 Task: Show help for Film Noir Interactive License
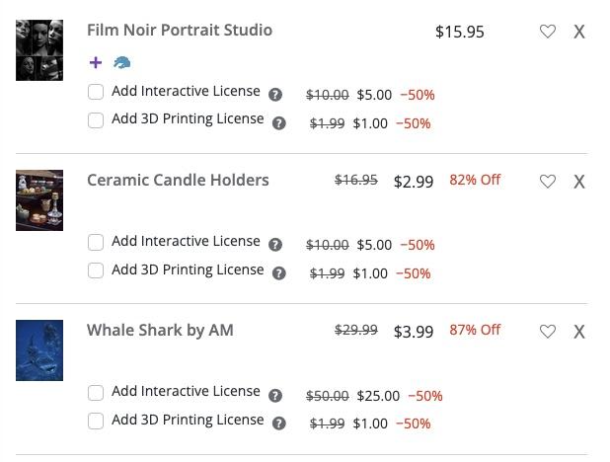275,95
